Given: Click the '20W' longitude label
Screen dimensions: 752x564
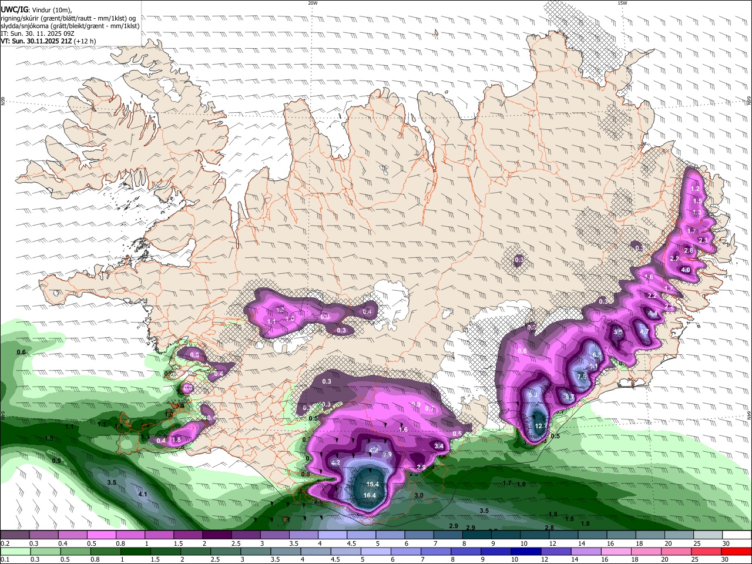Looking at the screenshot, I should pos(313,3).
